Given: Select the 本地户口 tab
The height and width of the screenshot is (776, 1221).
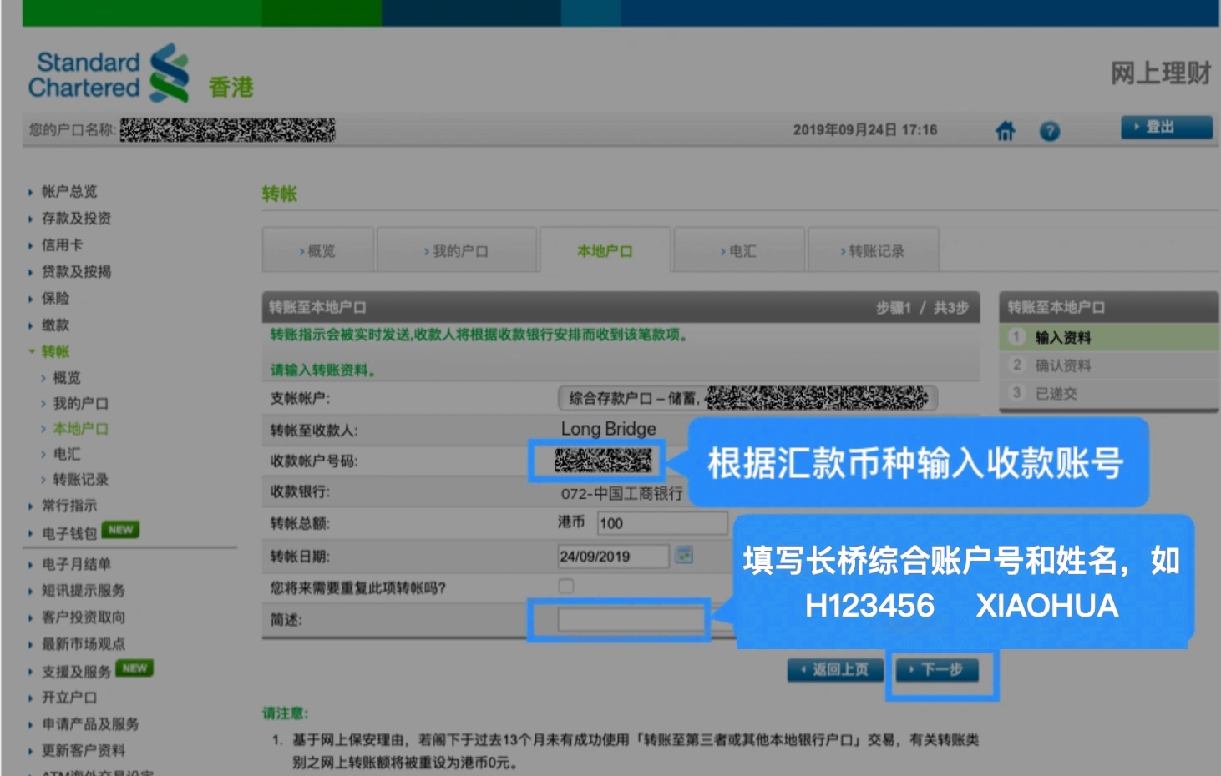Looking at the screenshot, I should click(605, 250).
